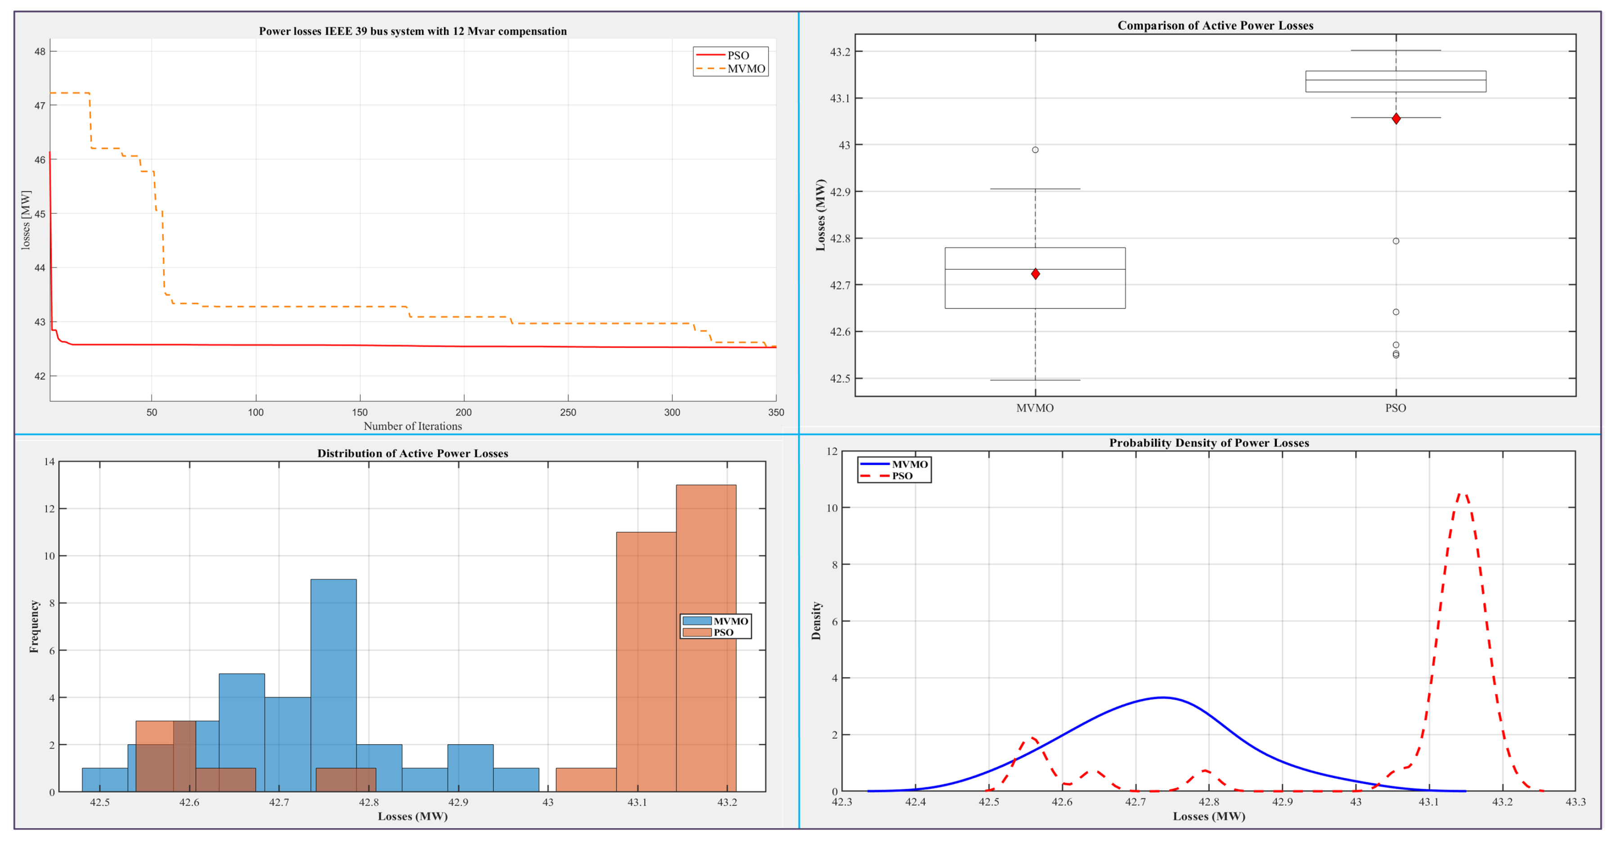1616x844 pixels.
Task: Click the peak of the dashed PSO density curve
Action: (x=1462, y=493)
